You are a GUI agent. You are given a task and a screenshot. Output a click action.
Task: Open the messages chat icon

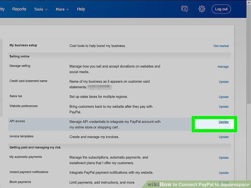click(184, 9)
